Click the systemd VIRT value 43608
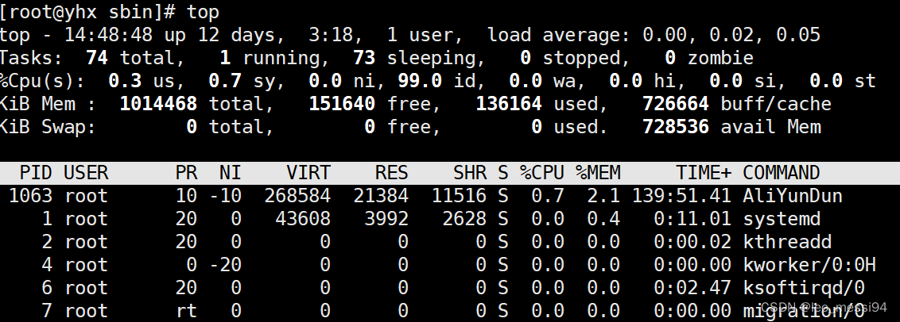 303,219
